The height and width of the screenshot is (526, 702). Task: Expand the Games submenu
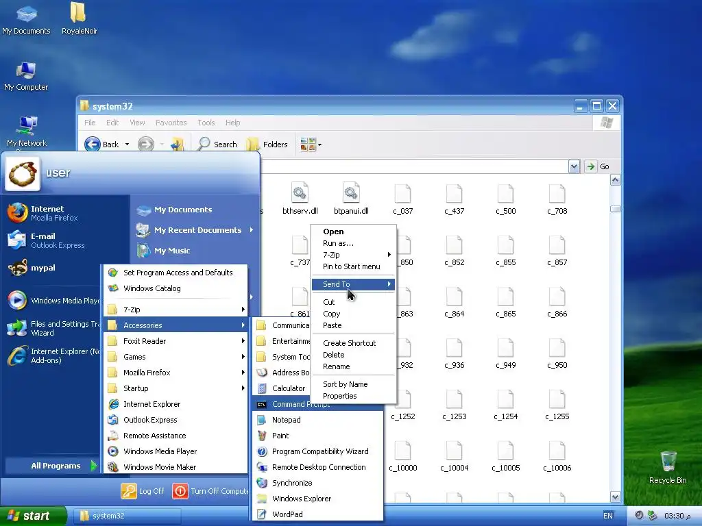click(175, 356)
